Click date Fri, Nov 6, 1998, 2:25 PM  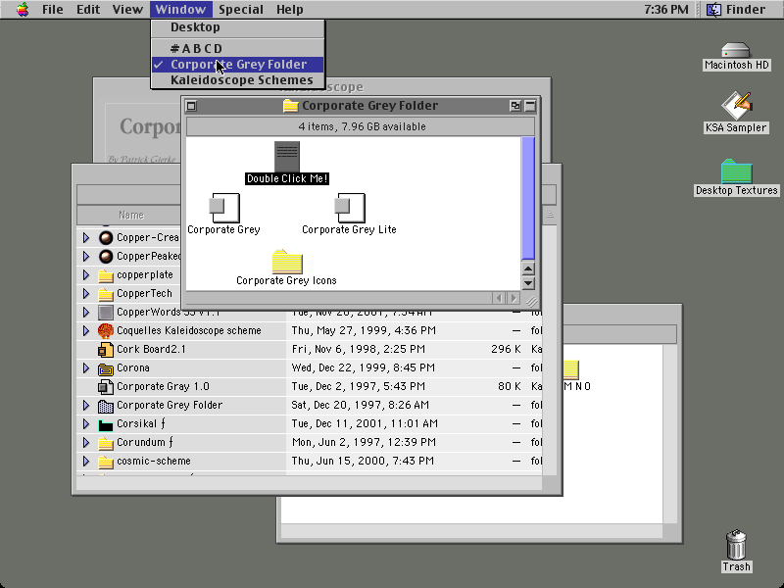click(358, 349)
